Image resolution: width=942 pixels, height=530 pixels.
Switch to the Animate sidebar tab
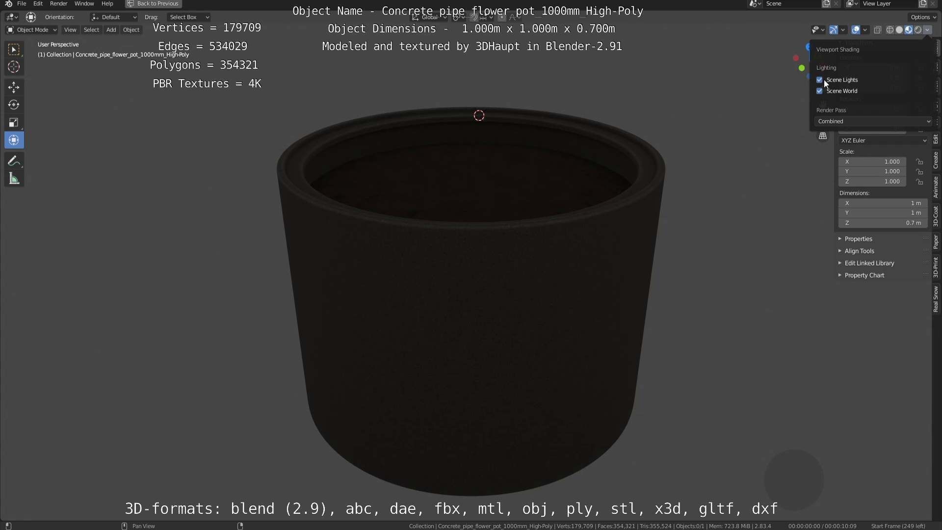[x=936, y=187]
